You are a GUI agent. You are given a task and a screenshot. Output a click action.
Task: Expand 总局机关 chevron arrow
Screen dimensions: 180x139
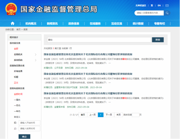tap(36, 55)
